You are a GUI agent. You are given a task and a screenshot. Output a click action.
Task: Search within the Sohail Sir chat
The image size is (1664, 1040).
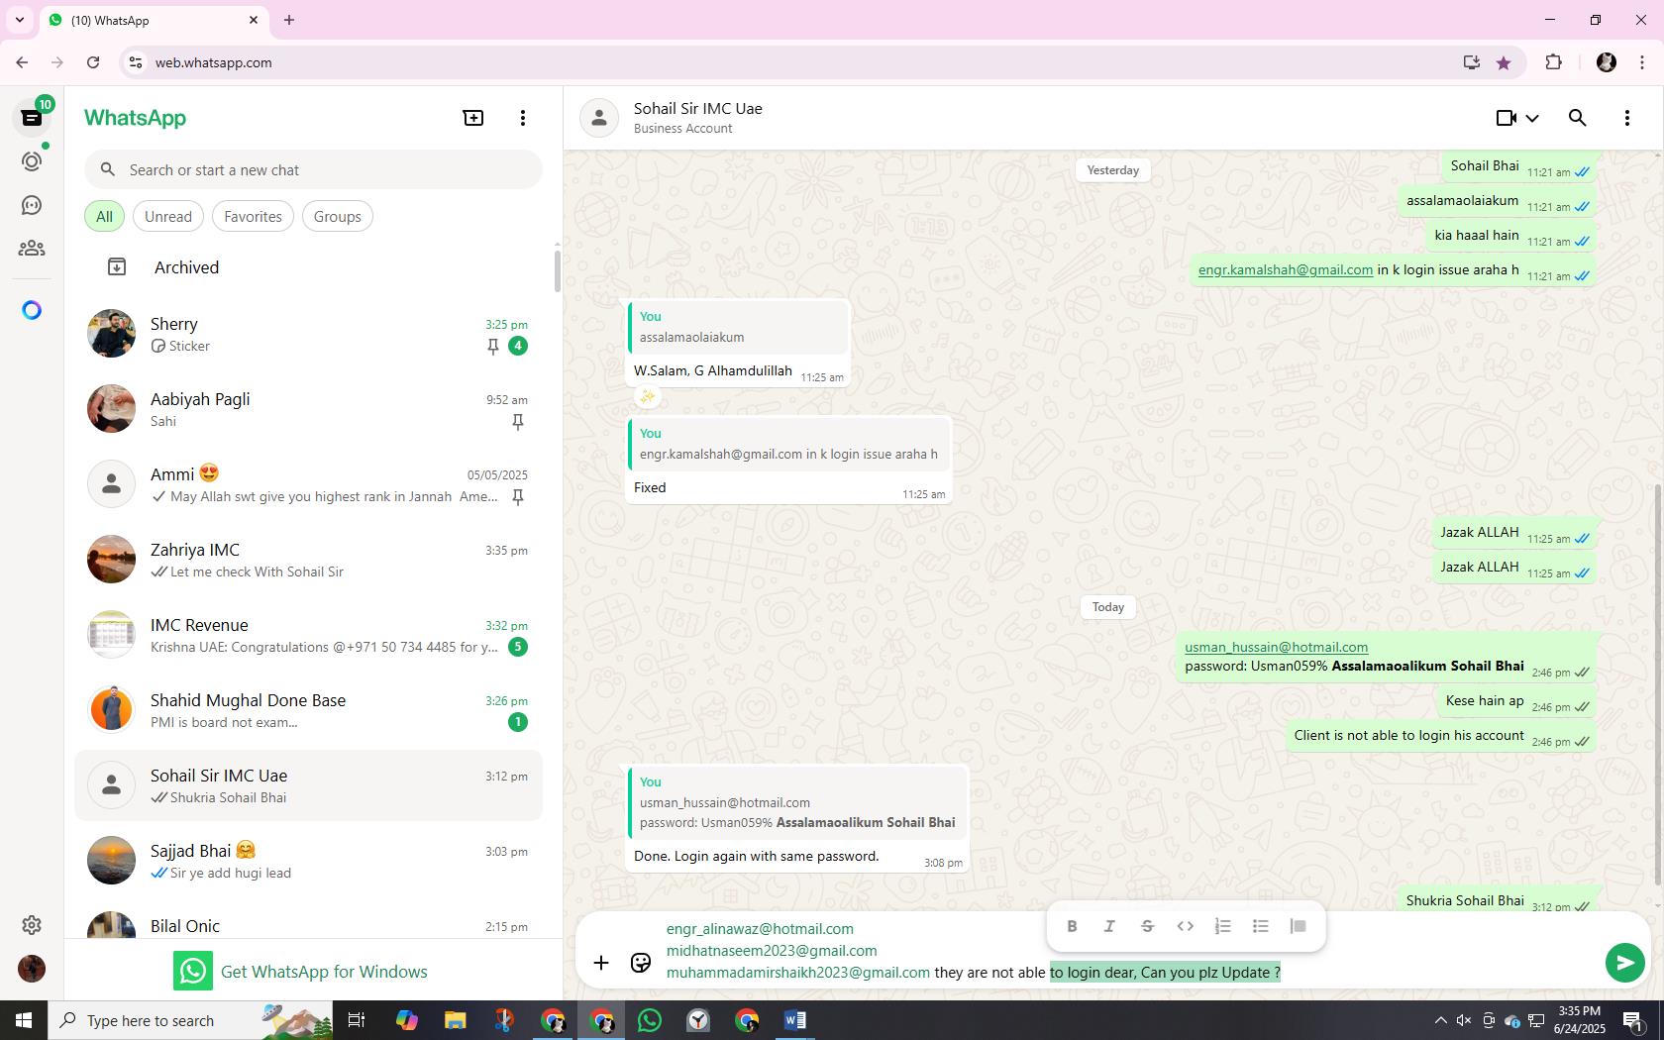pos(1578,118)
